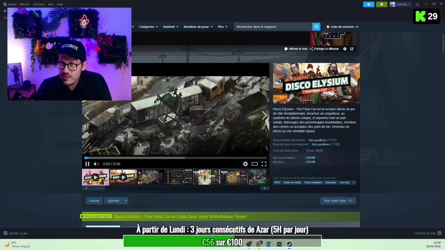Click the Big Picture monitor icon
445x250 pixels.
click(x=418, y=4)
